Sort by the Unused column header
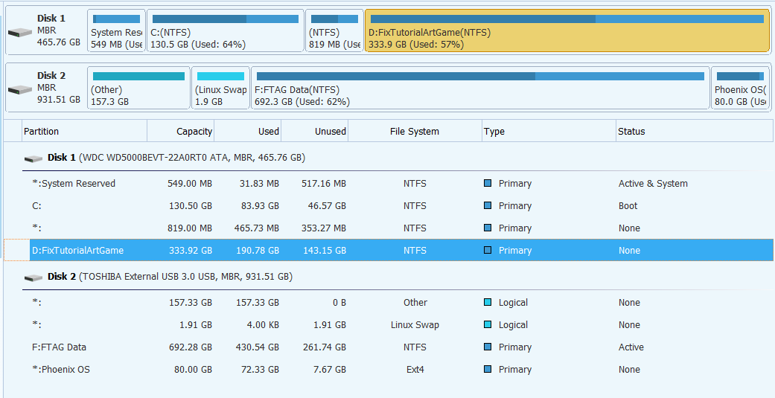The height and width of the screenshot is (398, 775). [x=315, y=132]
